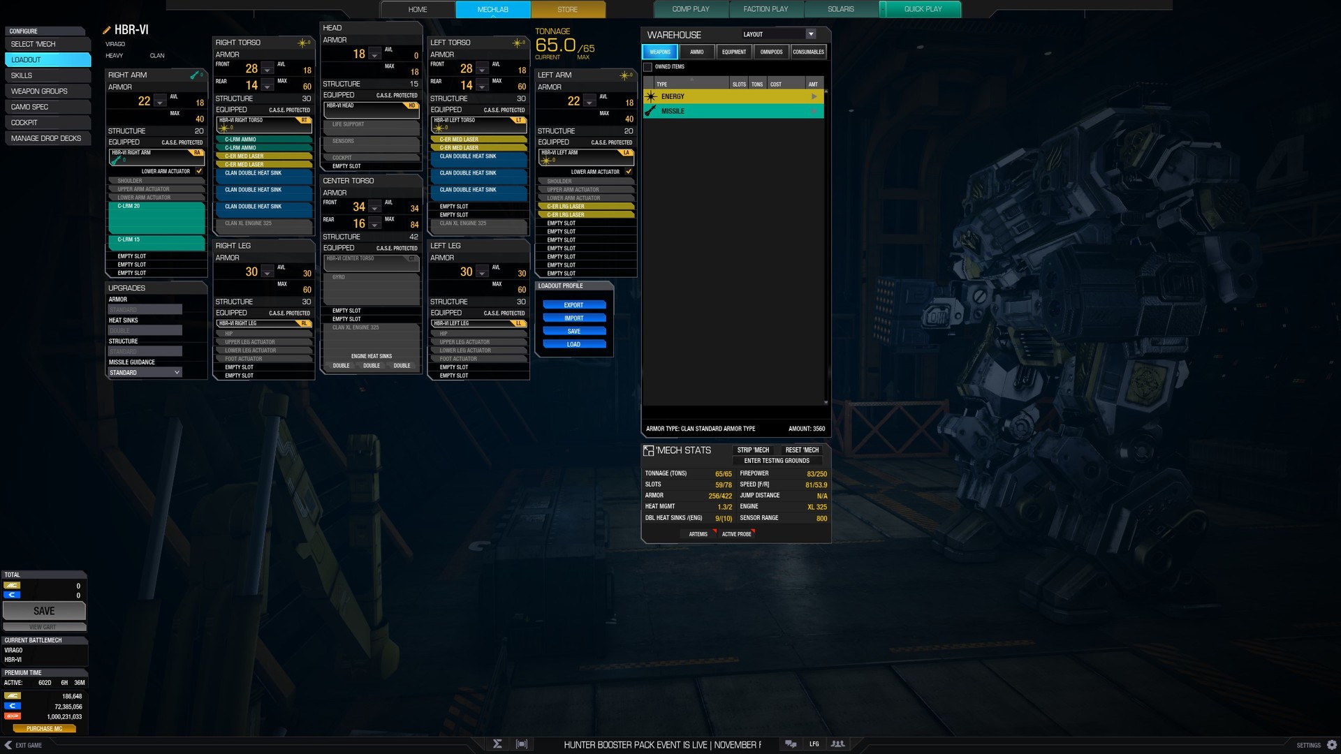
Task: Click the Exit Game back arrow
Action: [x=8, y=745]
